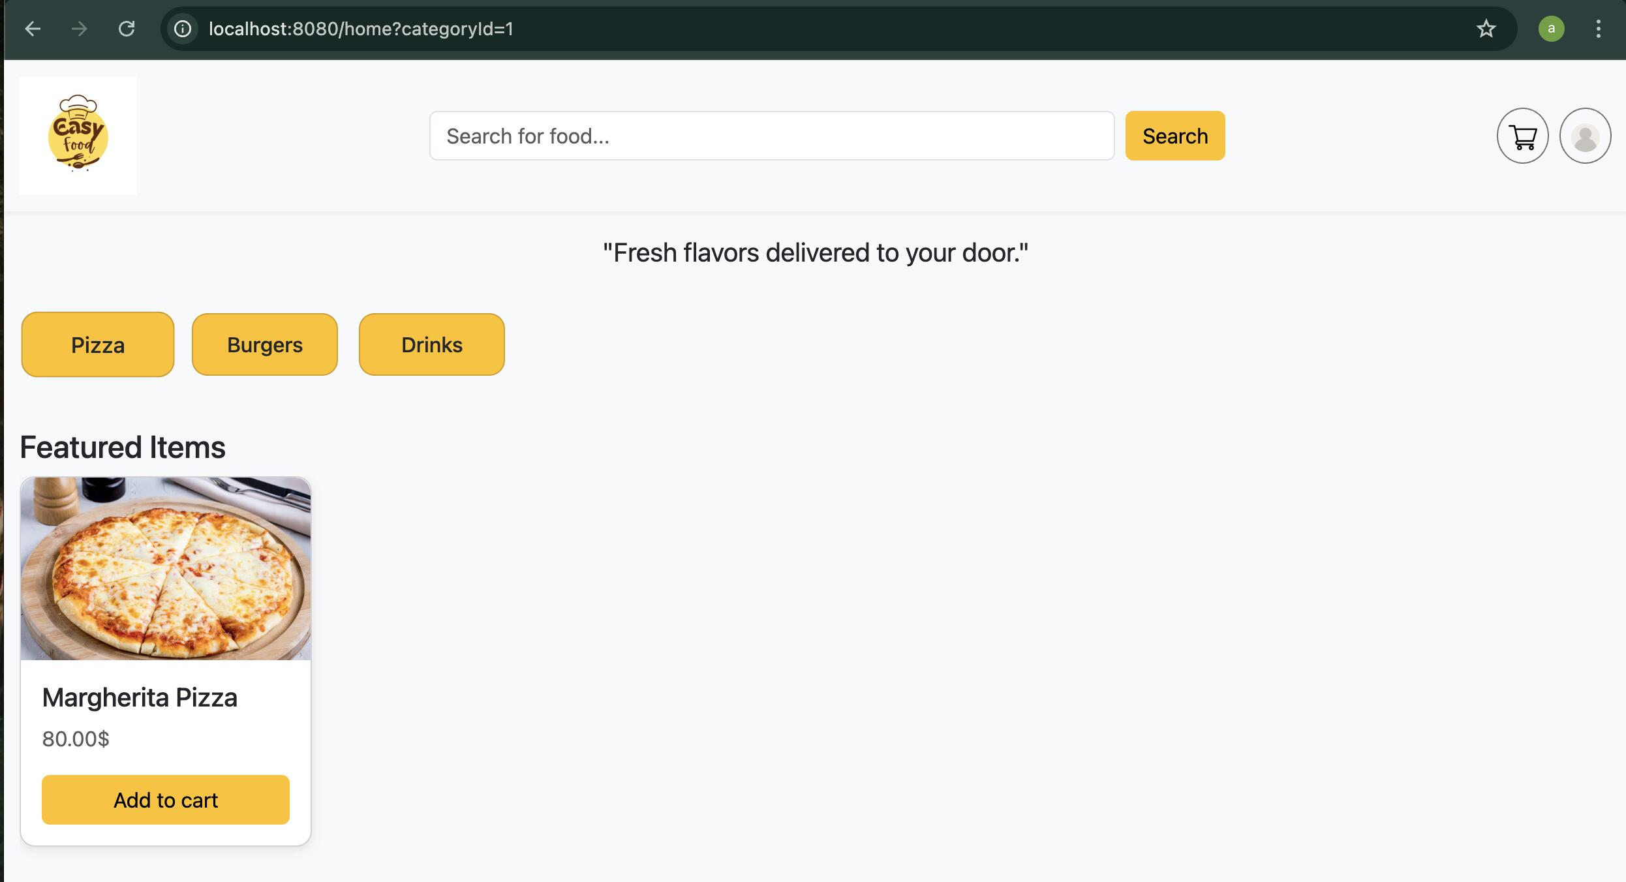Select the Pizza category

click(98, 344)
